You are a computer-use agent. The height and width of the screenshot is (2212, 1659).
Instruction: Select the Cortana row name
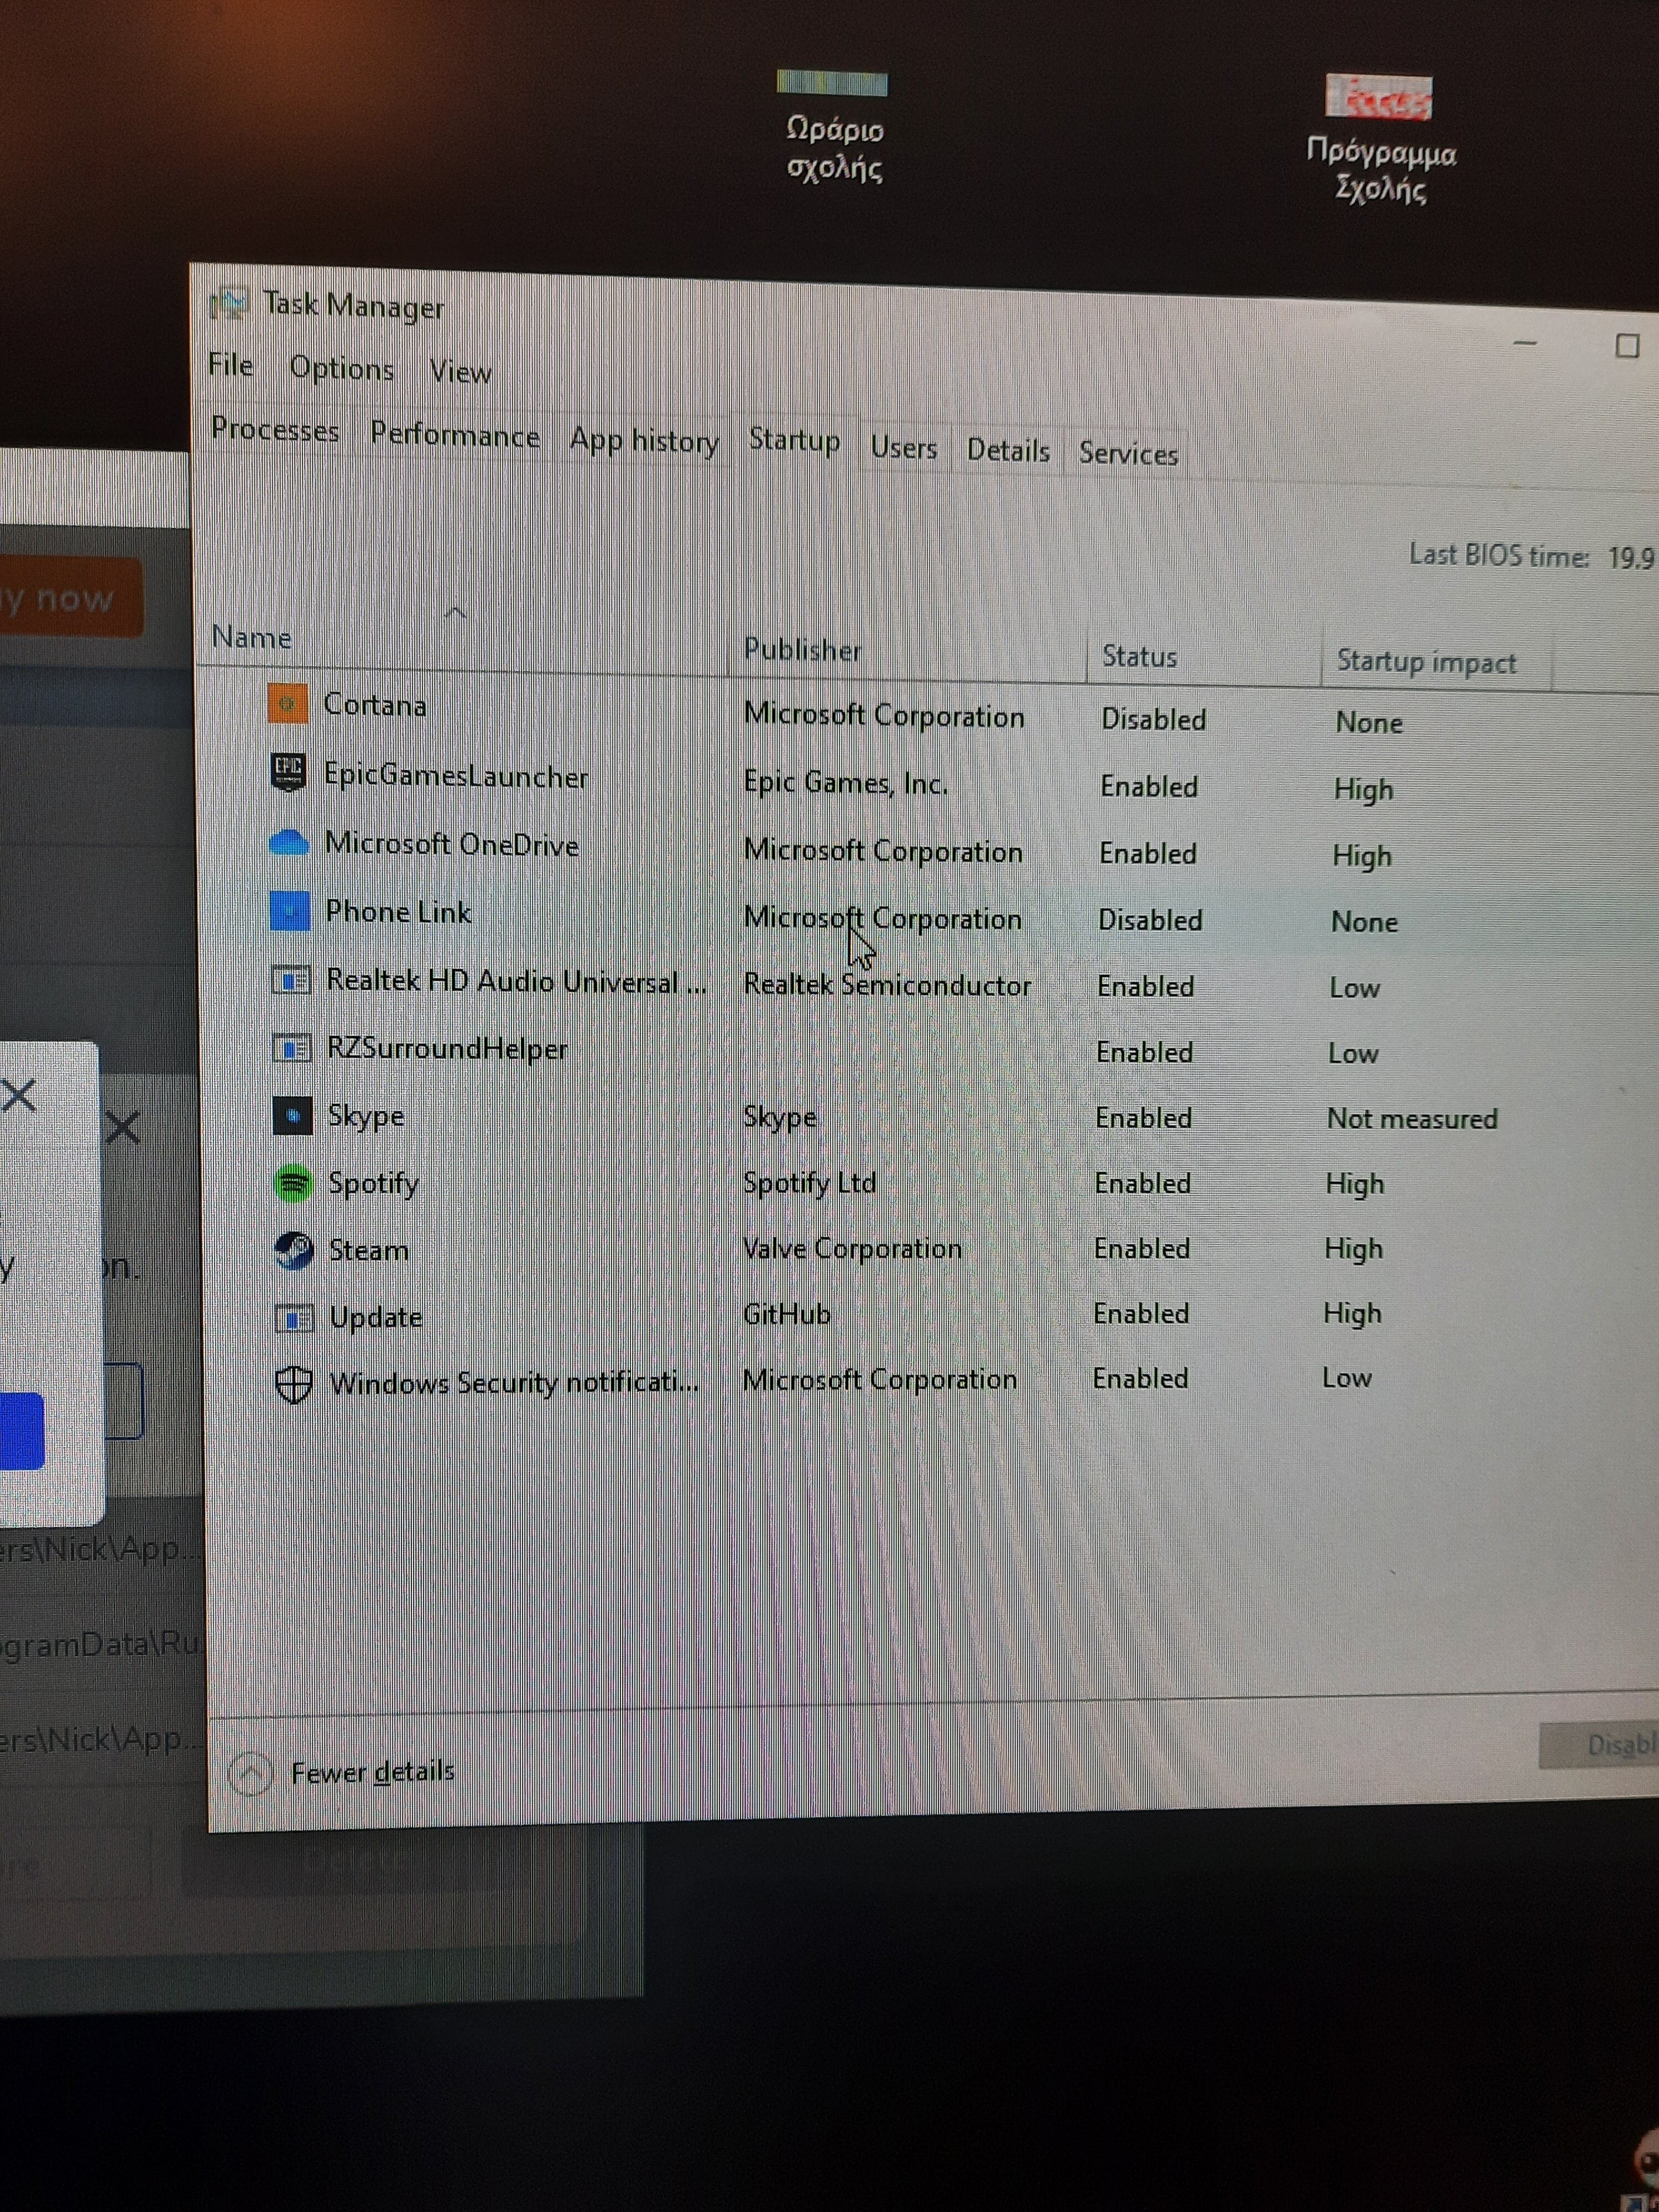pyautogui.click(x=375, y=706)
